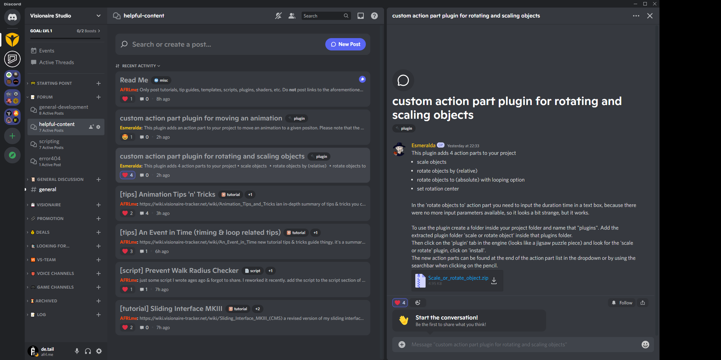Select the Visionaire Studio server icon
721x360 pixels.
click(12, 40)
